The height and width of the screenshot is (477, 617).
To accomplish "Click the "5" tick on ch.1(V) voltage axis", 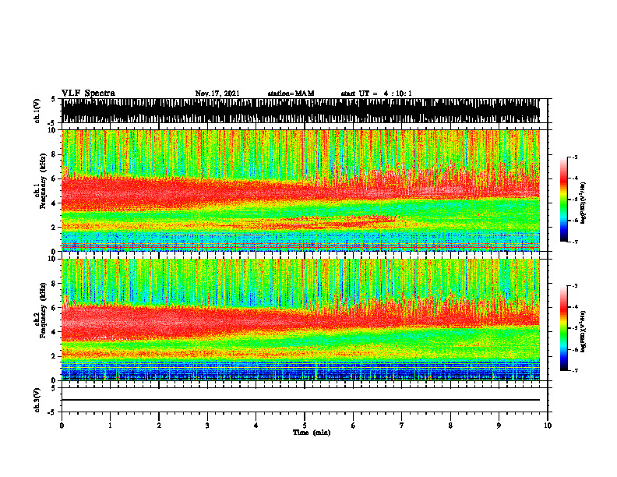I will pos(53,99).
